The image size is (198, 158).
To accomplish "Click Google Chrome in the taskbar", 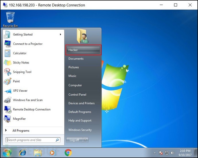I will click(x=68, y=153).
